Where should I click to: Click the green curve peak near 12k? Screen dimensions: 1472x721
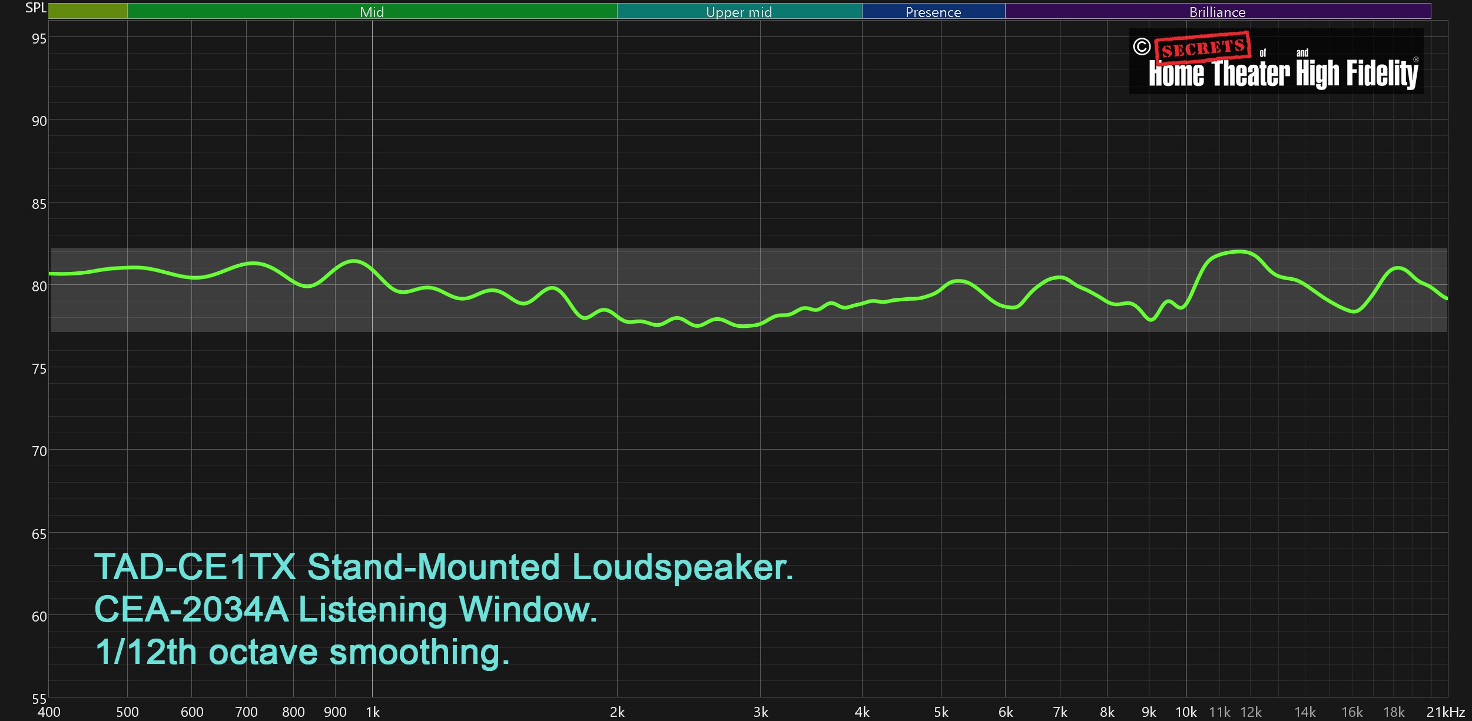[1240, 252]
